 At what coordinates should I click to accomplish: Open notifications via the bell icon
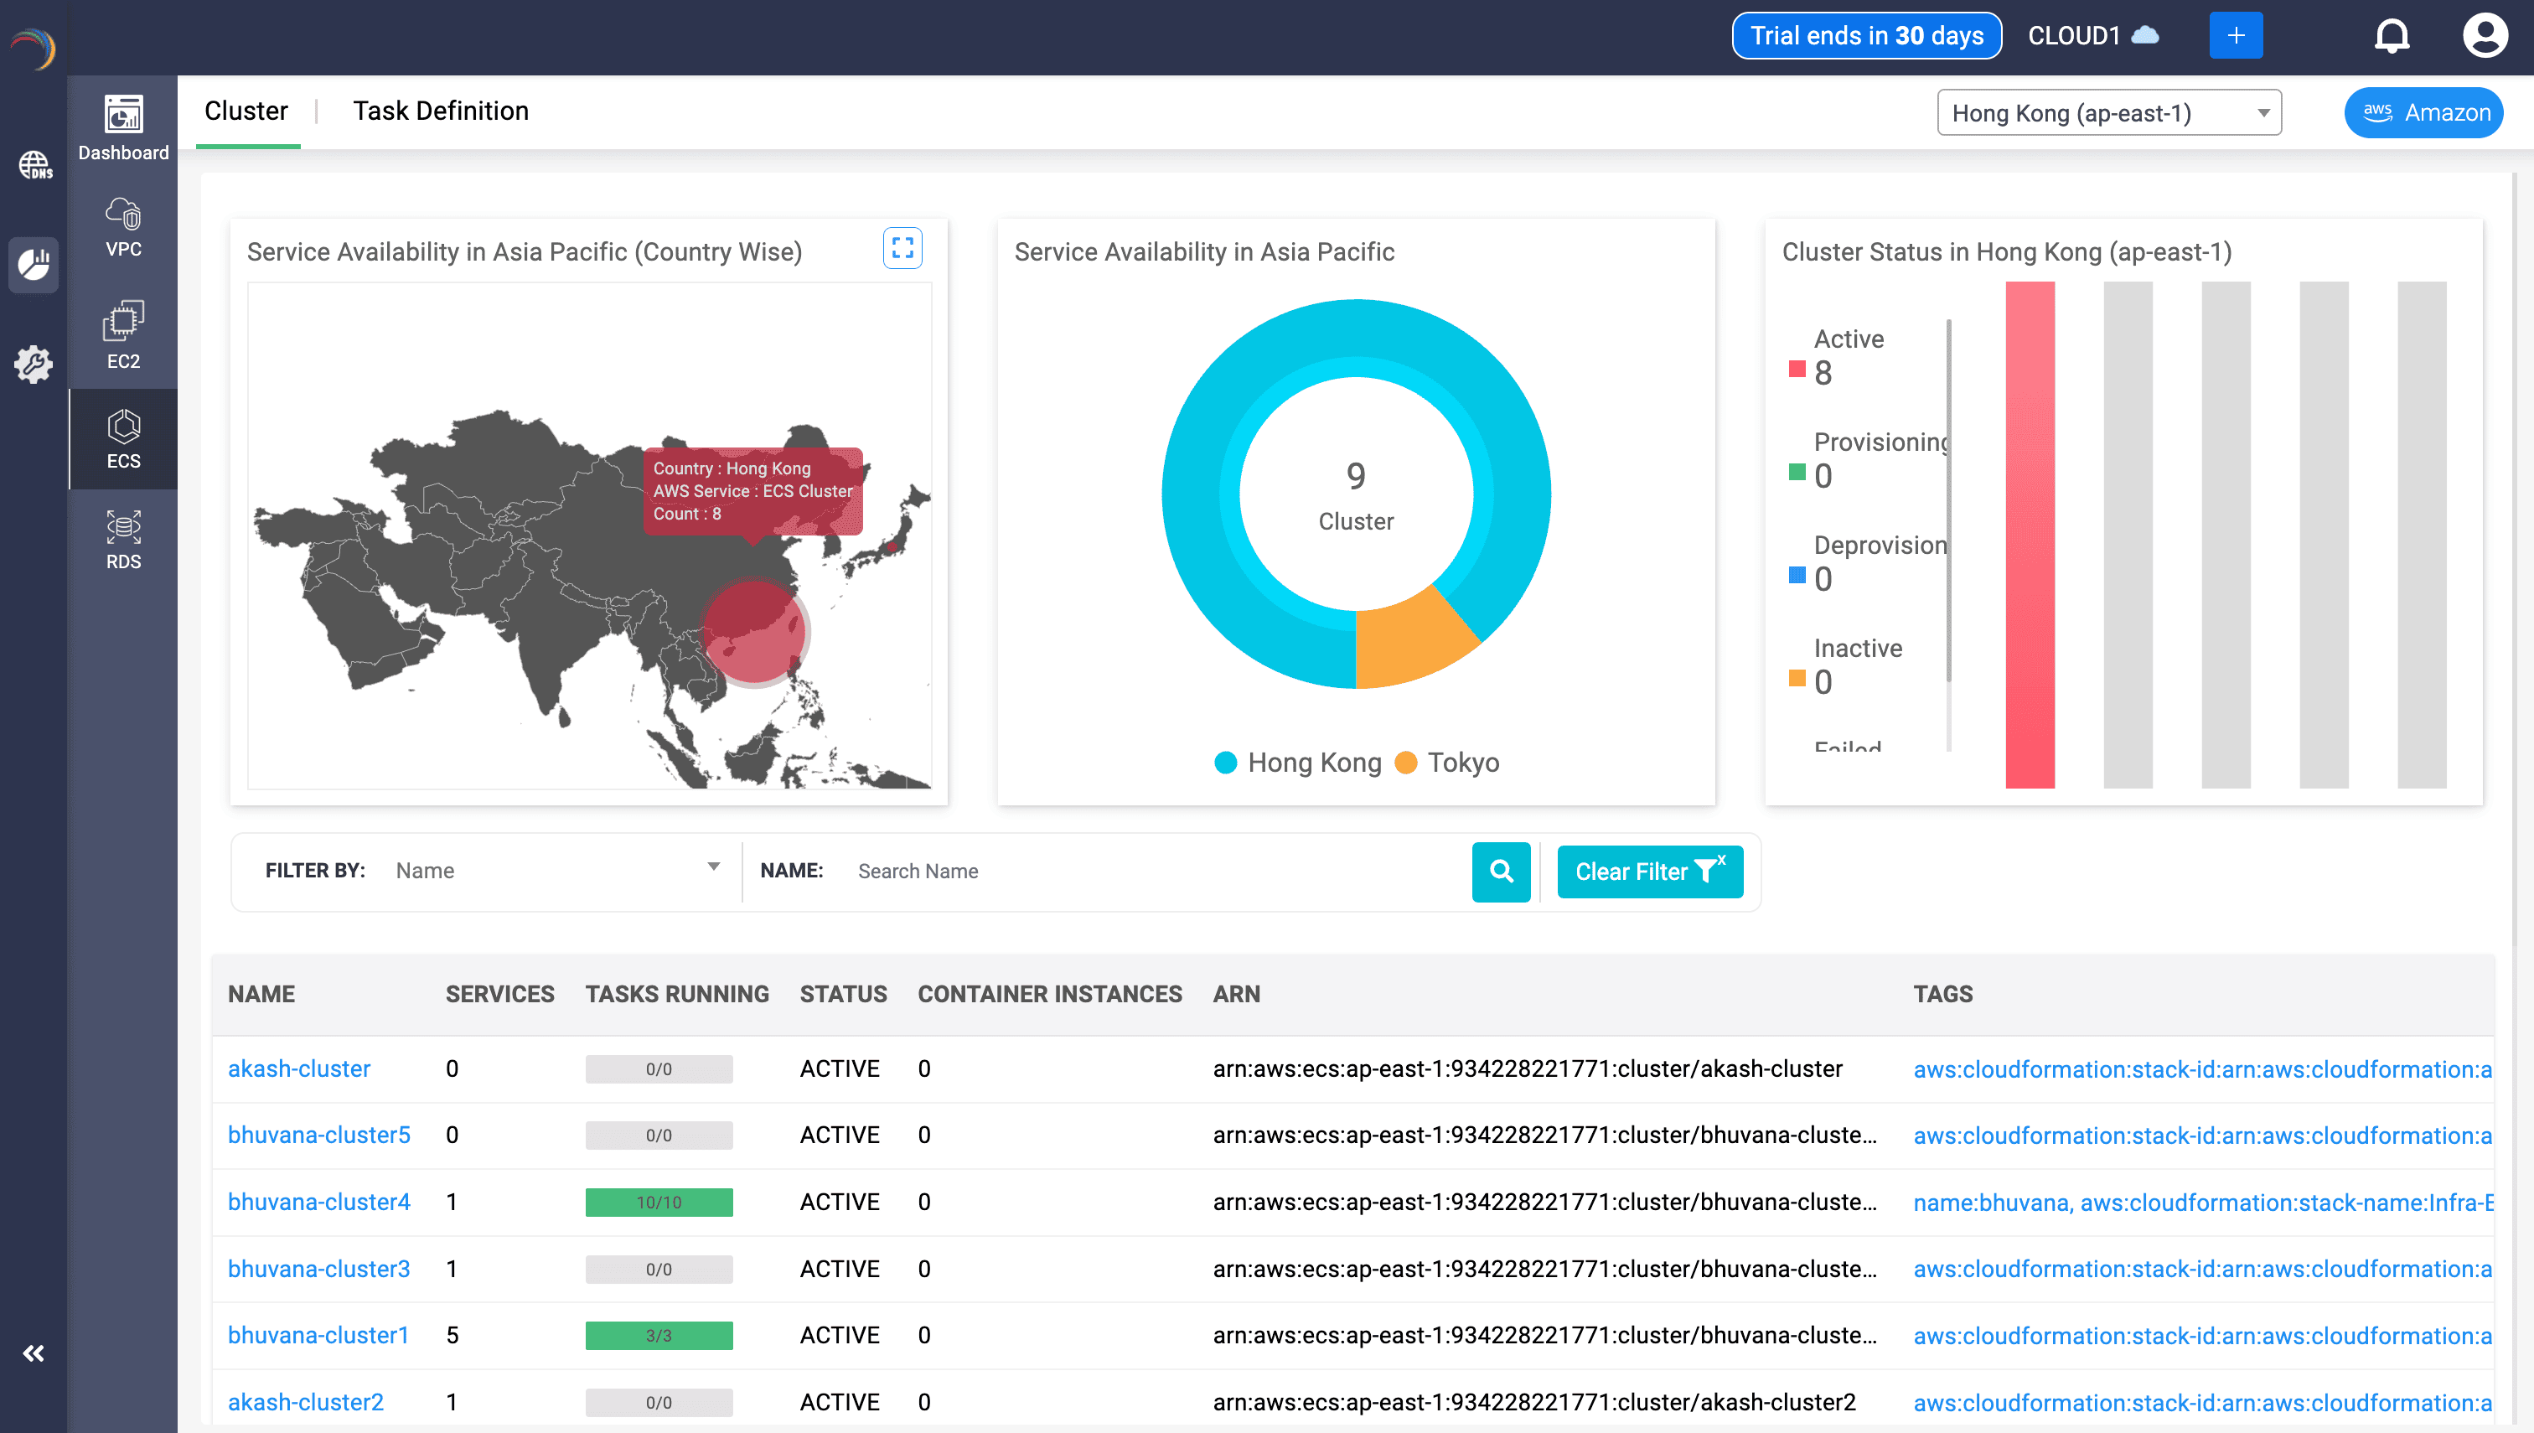pyautogui.click(x=2392, y=35)
